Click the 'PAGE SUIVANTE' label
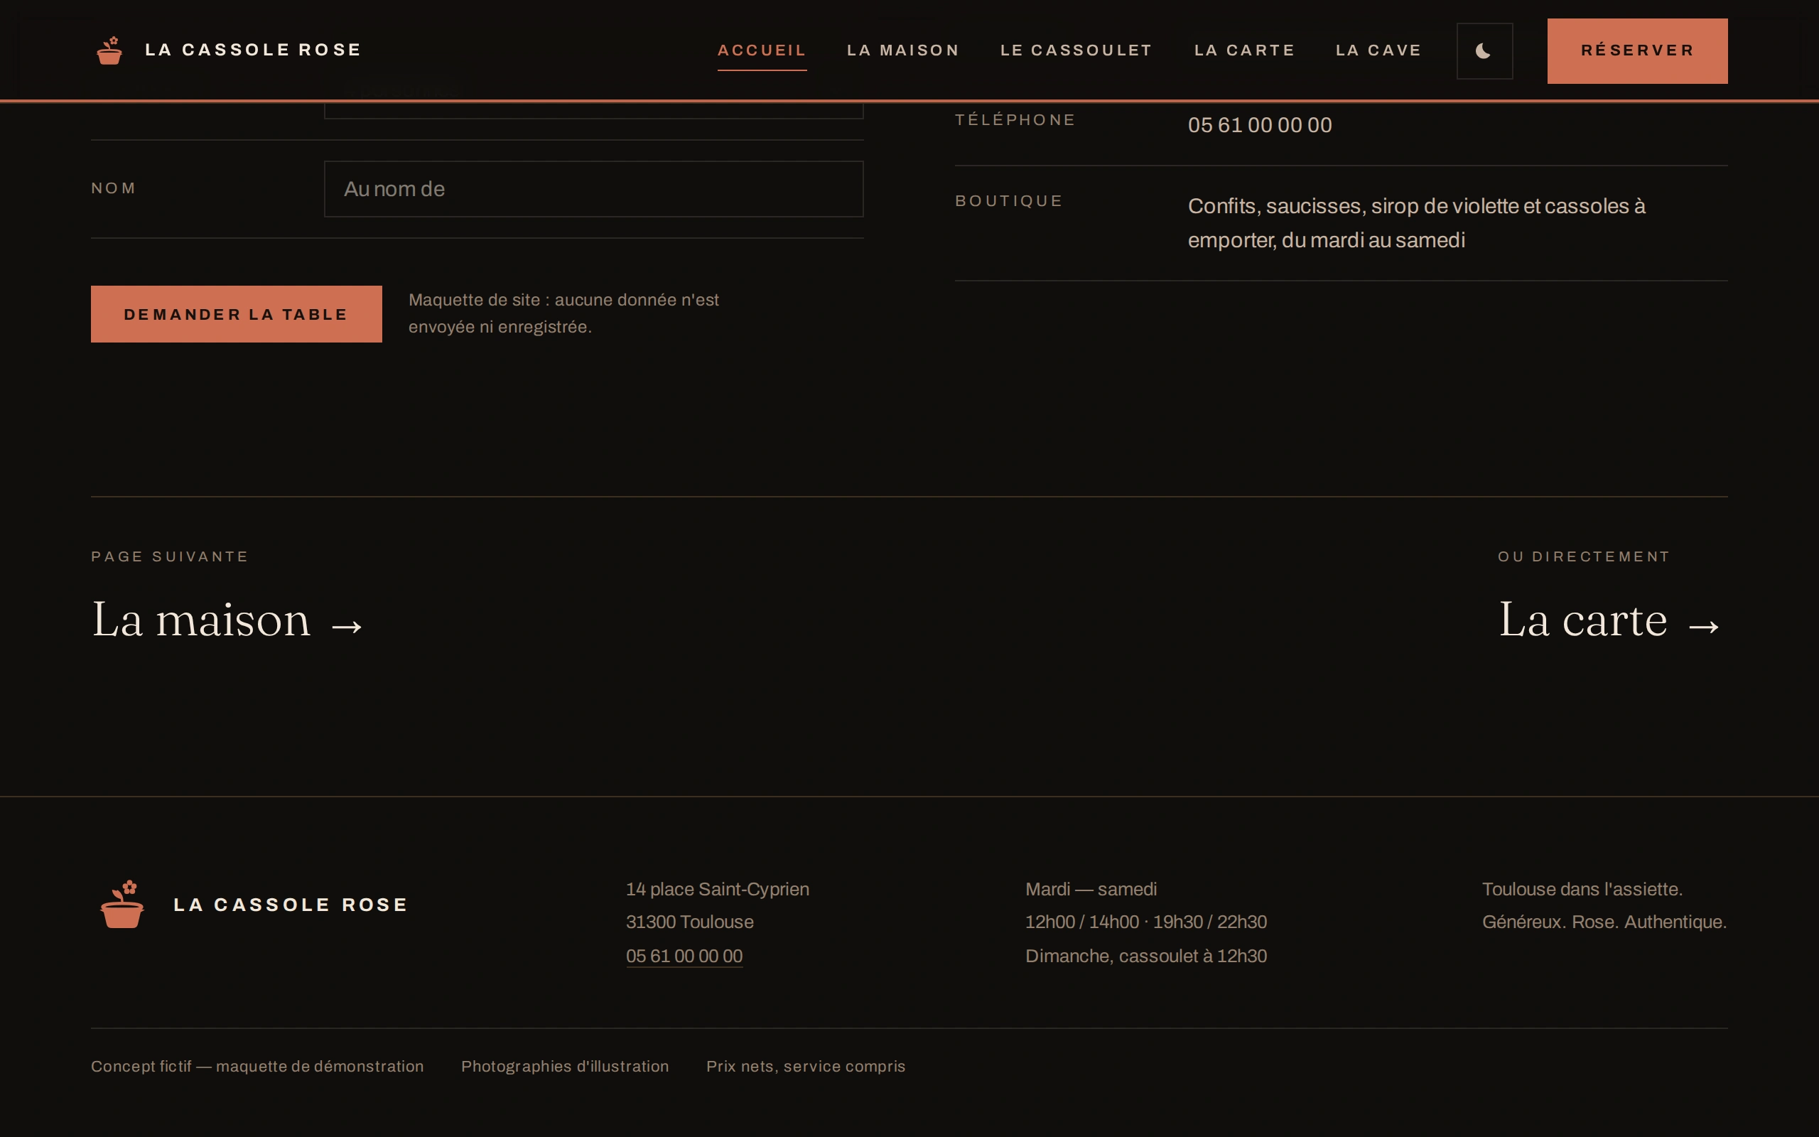 pyautogui.click(x=170, y=556)
